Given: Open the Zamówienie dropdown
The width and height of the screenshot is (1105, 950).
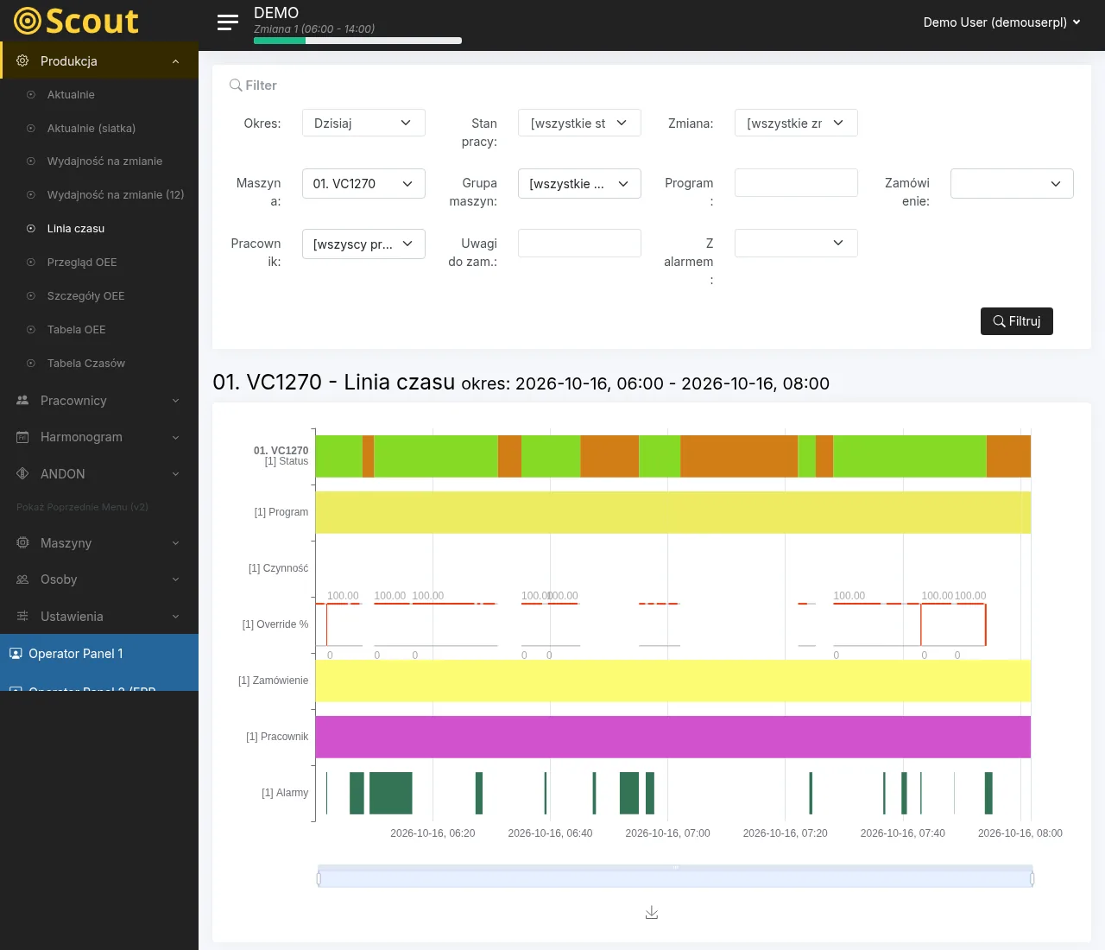Looking at the screenshot, I should 1012,183.
